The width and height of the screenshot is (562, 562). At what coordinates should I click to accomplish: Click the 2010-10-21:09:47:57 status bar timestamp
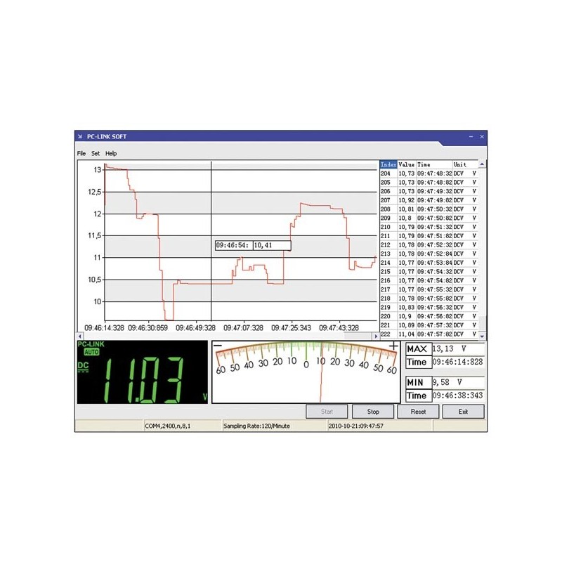pos(356,426)
